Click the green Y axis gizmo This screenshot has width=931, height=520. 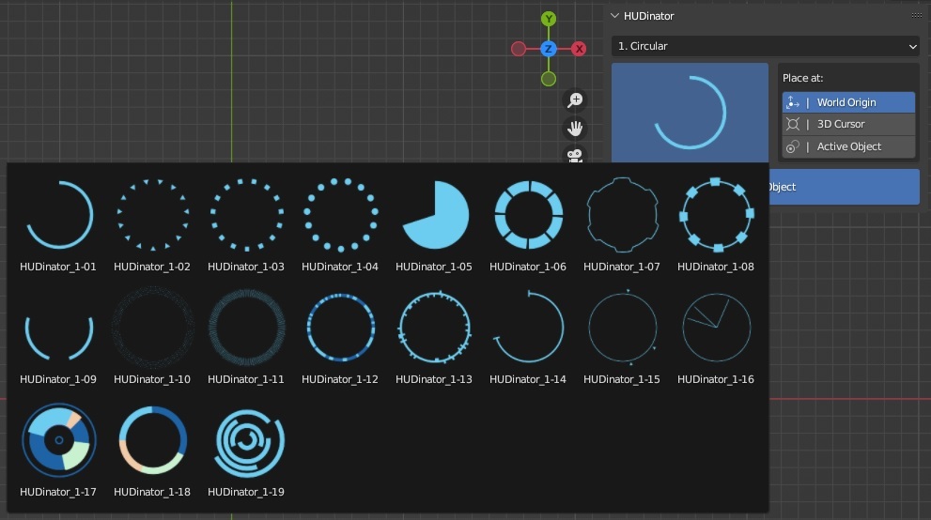[x=549, y=19]
